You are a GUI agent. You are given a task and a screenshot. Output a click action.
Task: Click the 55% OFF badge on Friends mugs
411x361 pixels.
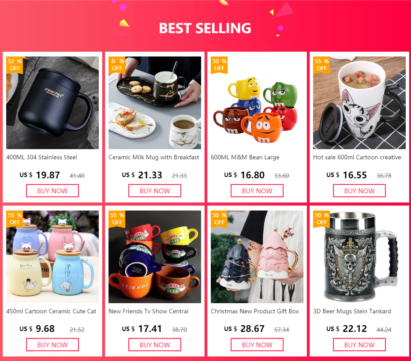click(117, 219)
